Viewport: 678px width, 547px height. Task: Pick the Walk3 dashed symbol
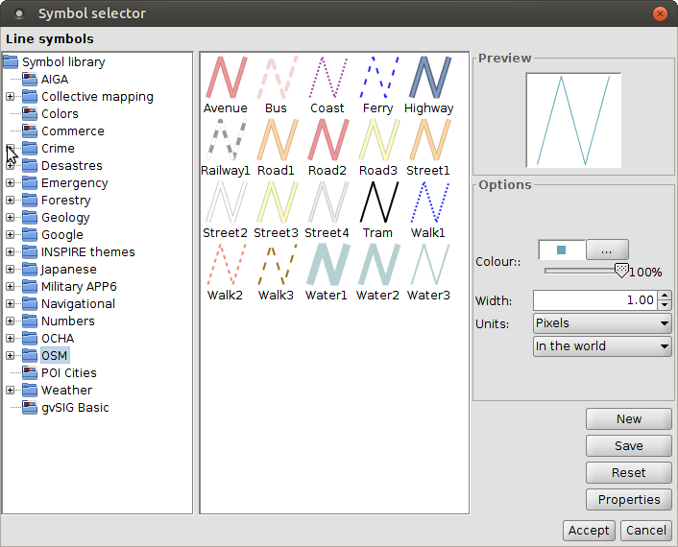276,264
